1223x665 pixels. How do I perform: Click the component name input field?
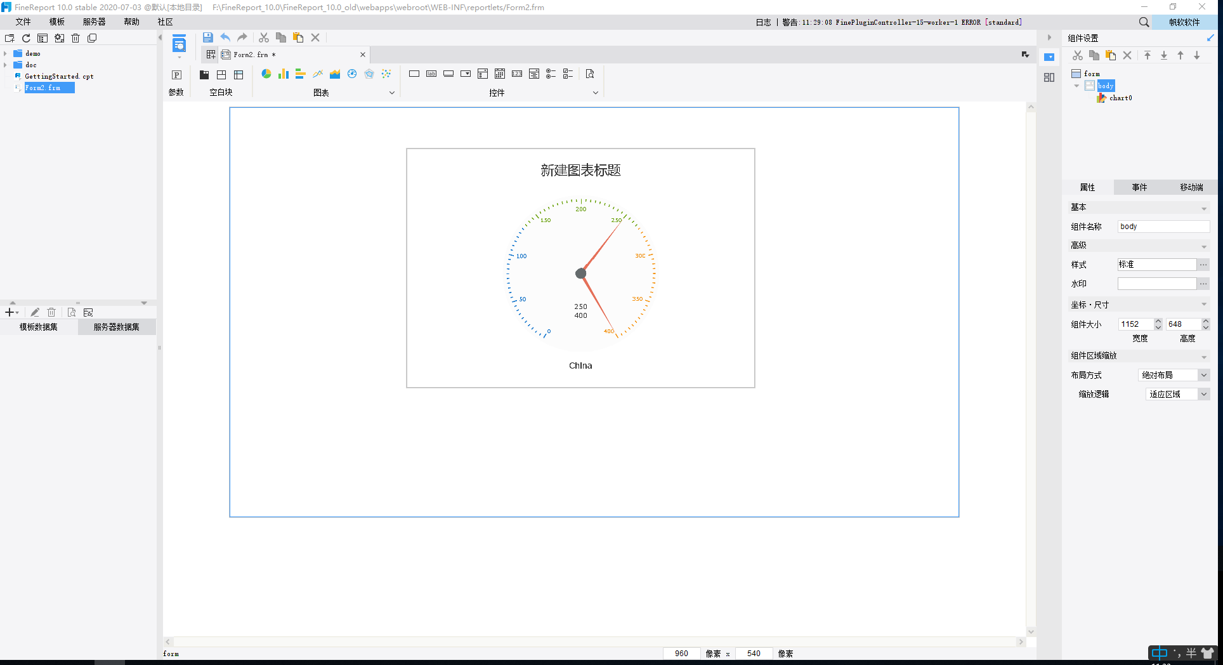point(1163,227)
